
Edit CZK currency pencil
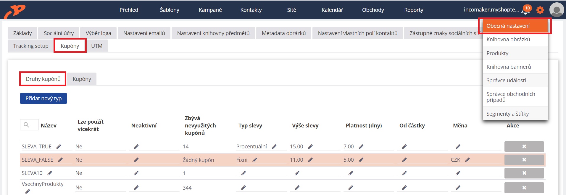[467, 160]
